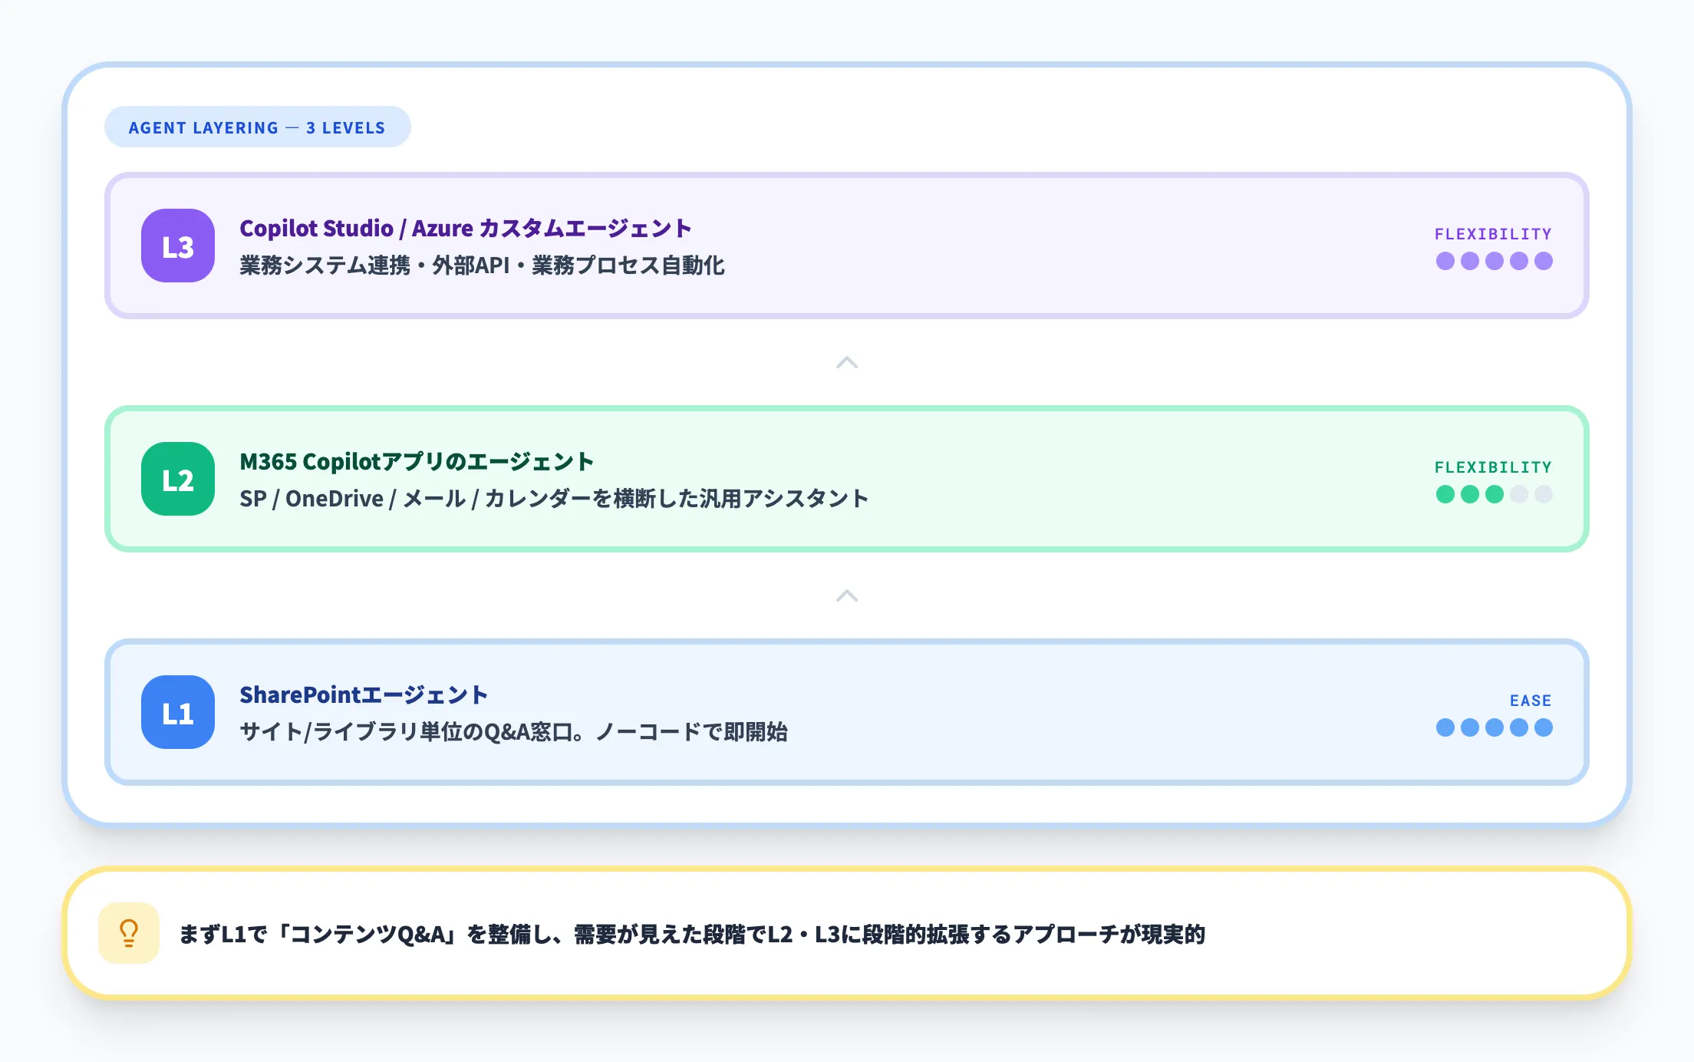Click the AGENT LAYERING — 3 LEVELS badge
1694x1062 pixels.
(257, 127)
